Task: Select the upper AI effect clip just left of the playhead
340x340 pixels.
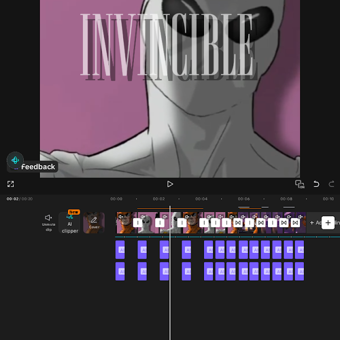Action: (x=164, y=250)
